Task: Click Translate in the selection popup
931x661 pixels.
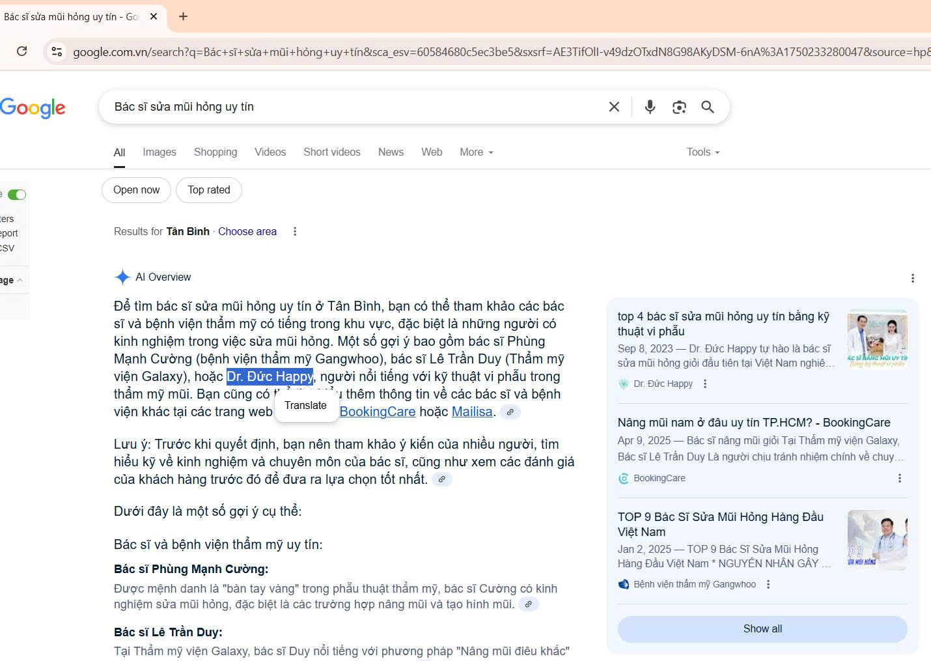Action: 305,406
